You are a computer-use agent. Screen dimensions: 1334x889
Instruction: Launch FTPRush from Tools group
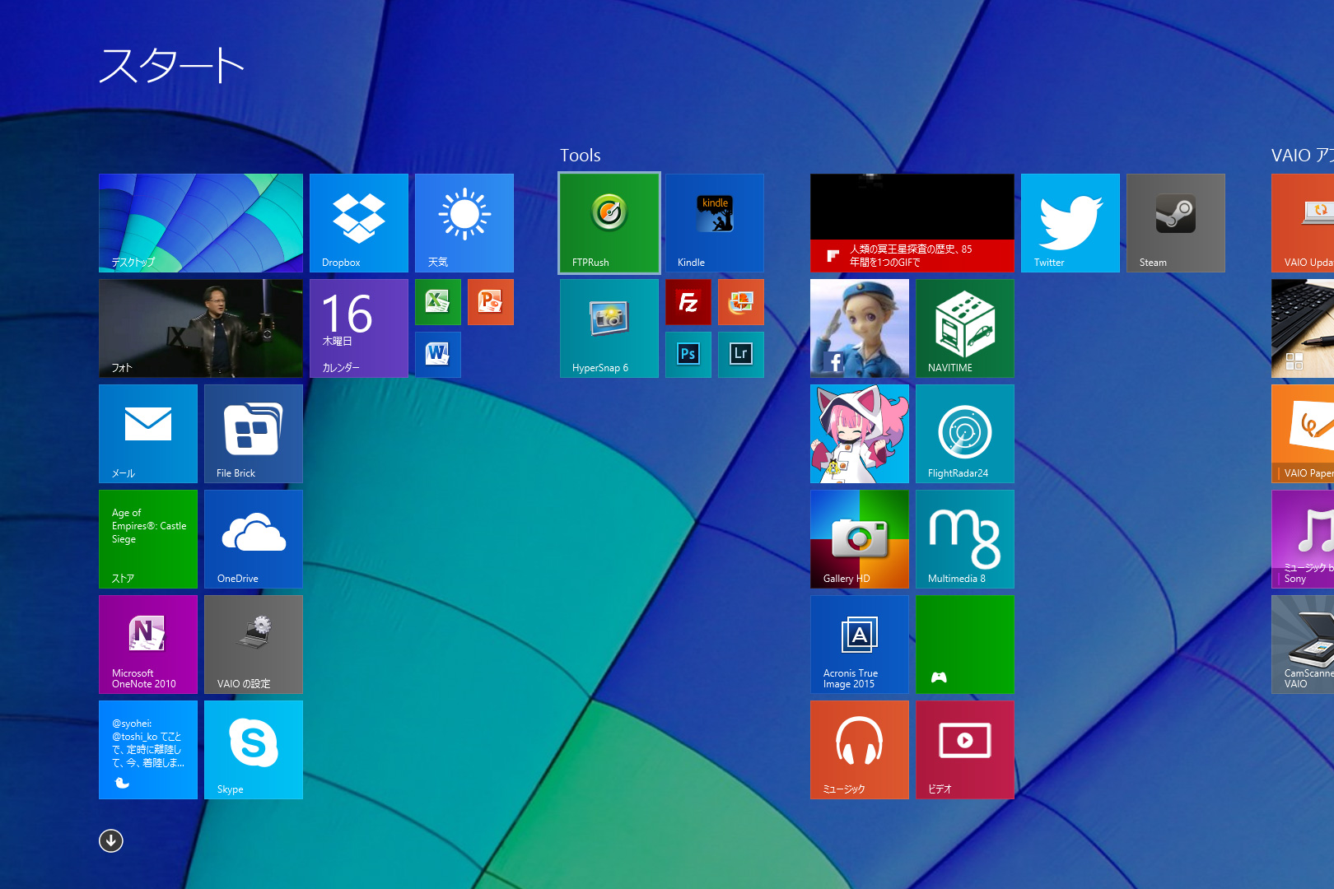609,222
